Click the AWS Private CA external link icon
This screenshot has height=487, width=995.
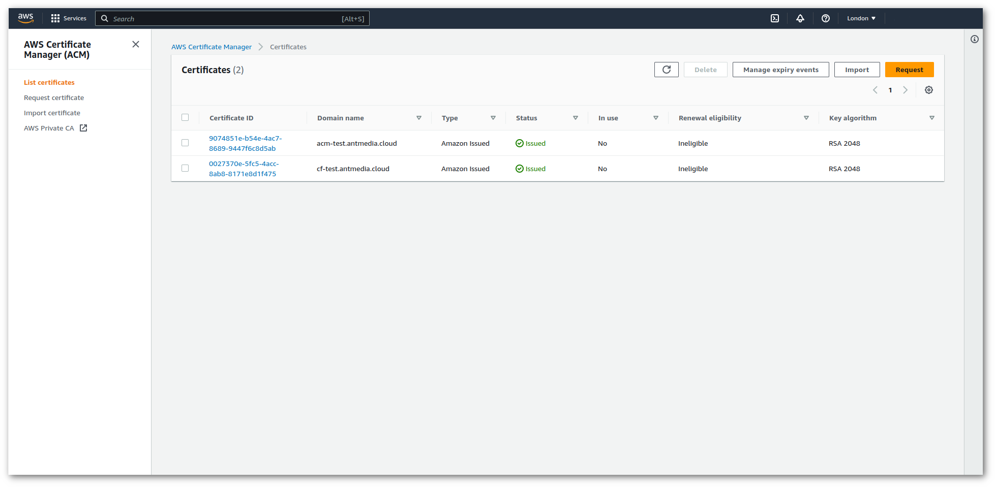pyautogui.click(x=83, y=128)
